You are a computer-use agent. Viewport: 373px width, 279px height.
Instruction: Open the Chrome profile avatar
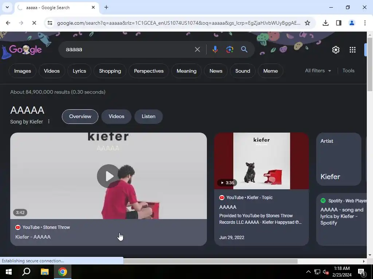tap(352, 23)
